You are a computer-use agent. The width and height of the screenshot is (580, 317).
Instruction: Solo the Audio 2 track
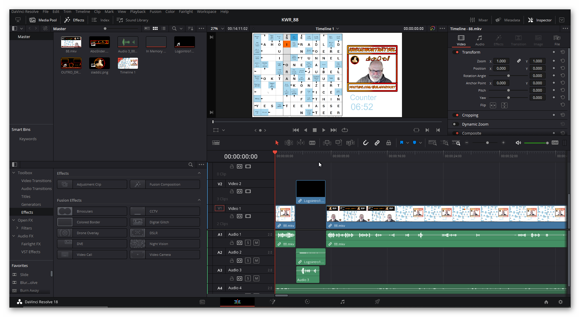point(248,261)
